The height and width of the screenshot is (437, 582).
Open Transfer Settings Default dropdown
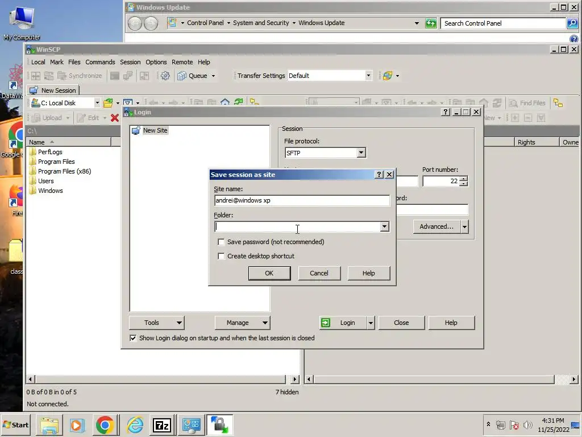point(368,76)
